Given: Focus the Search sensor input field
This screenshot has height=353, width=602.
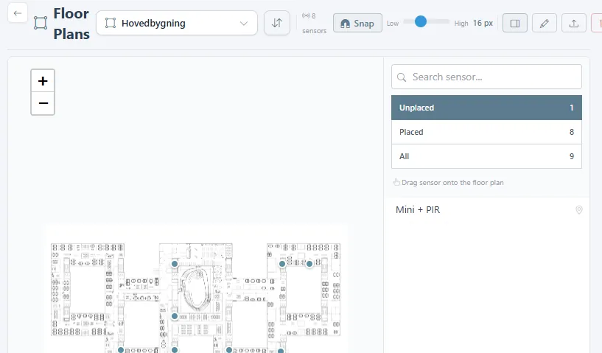Looking at the screenshot, I should click(486, 77).
